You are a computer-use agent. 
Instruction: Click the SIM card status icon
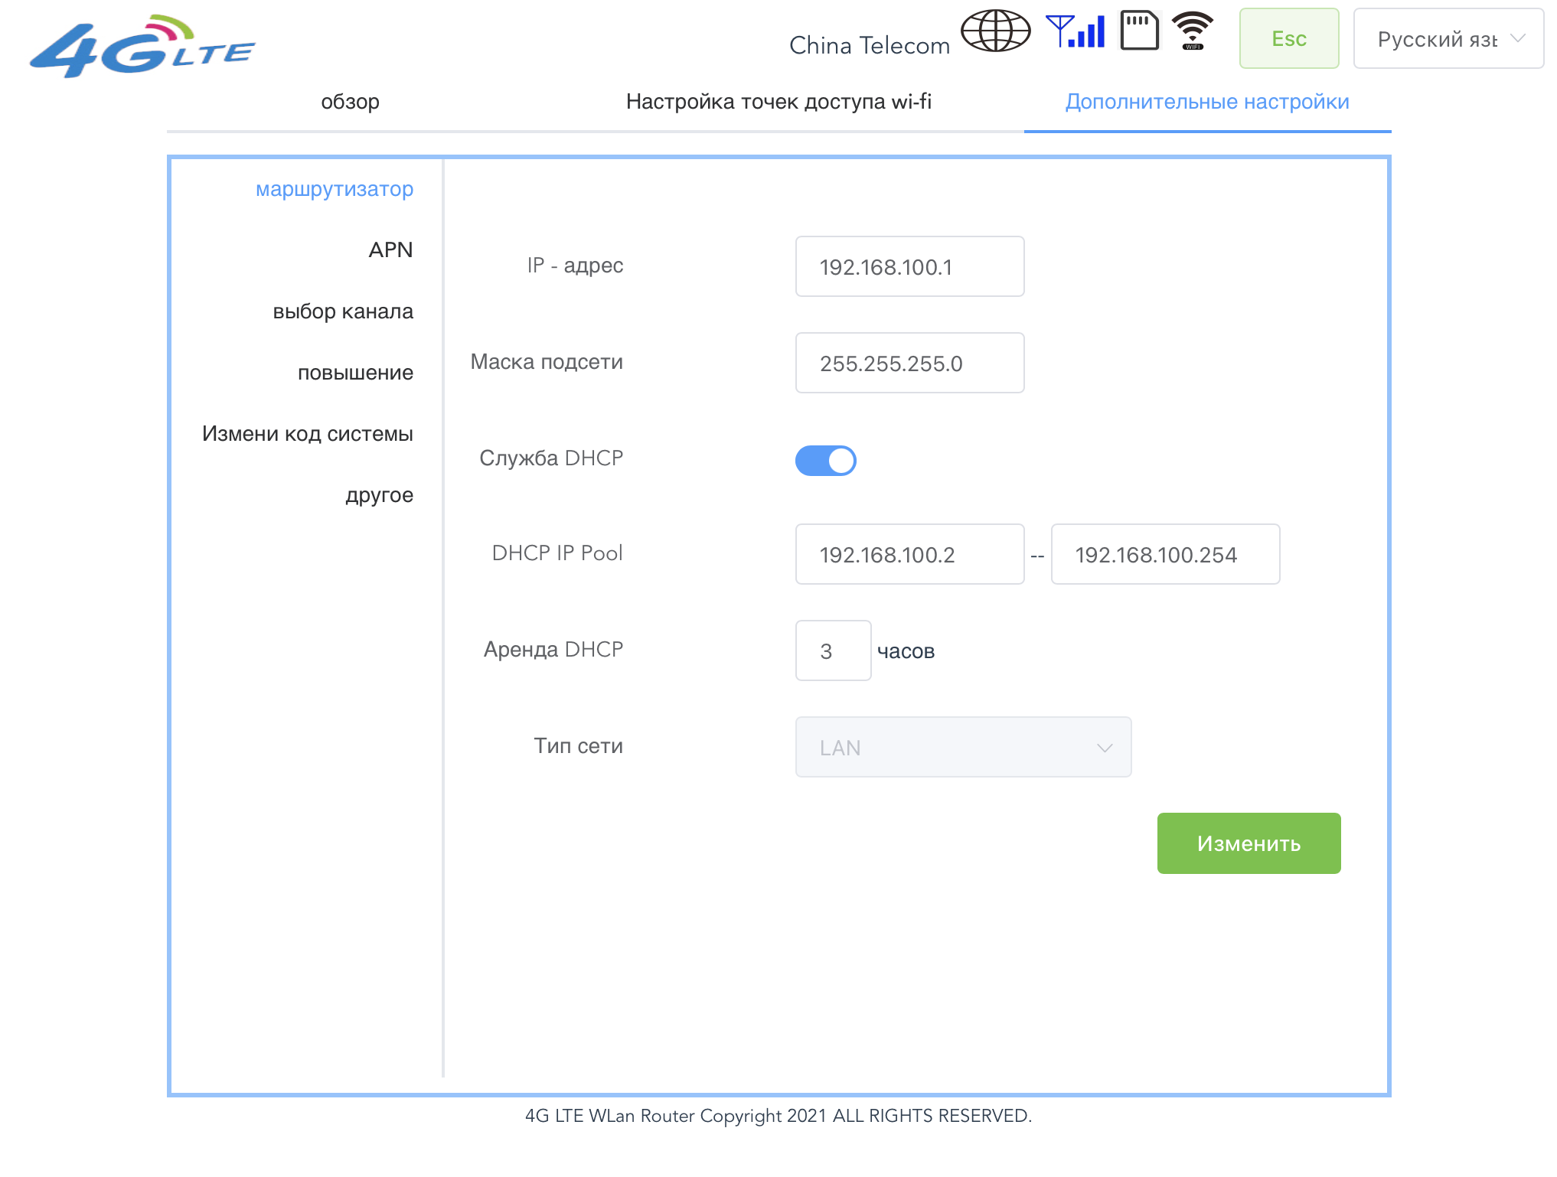click(1139, 31)
